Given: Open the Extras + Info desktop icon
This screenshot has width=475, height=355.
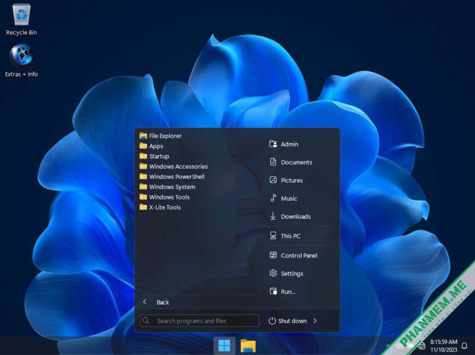Looking at the screenshot, I should click(21, 61).
